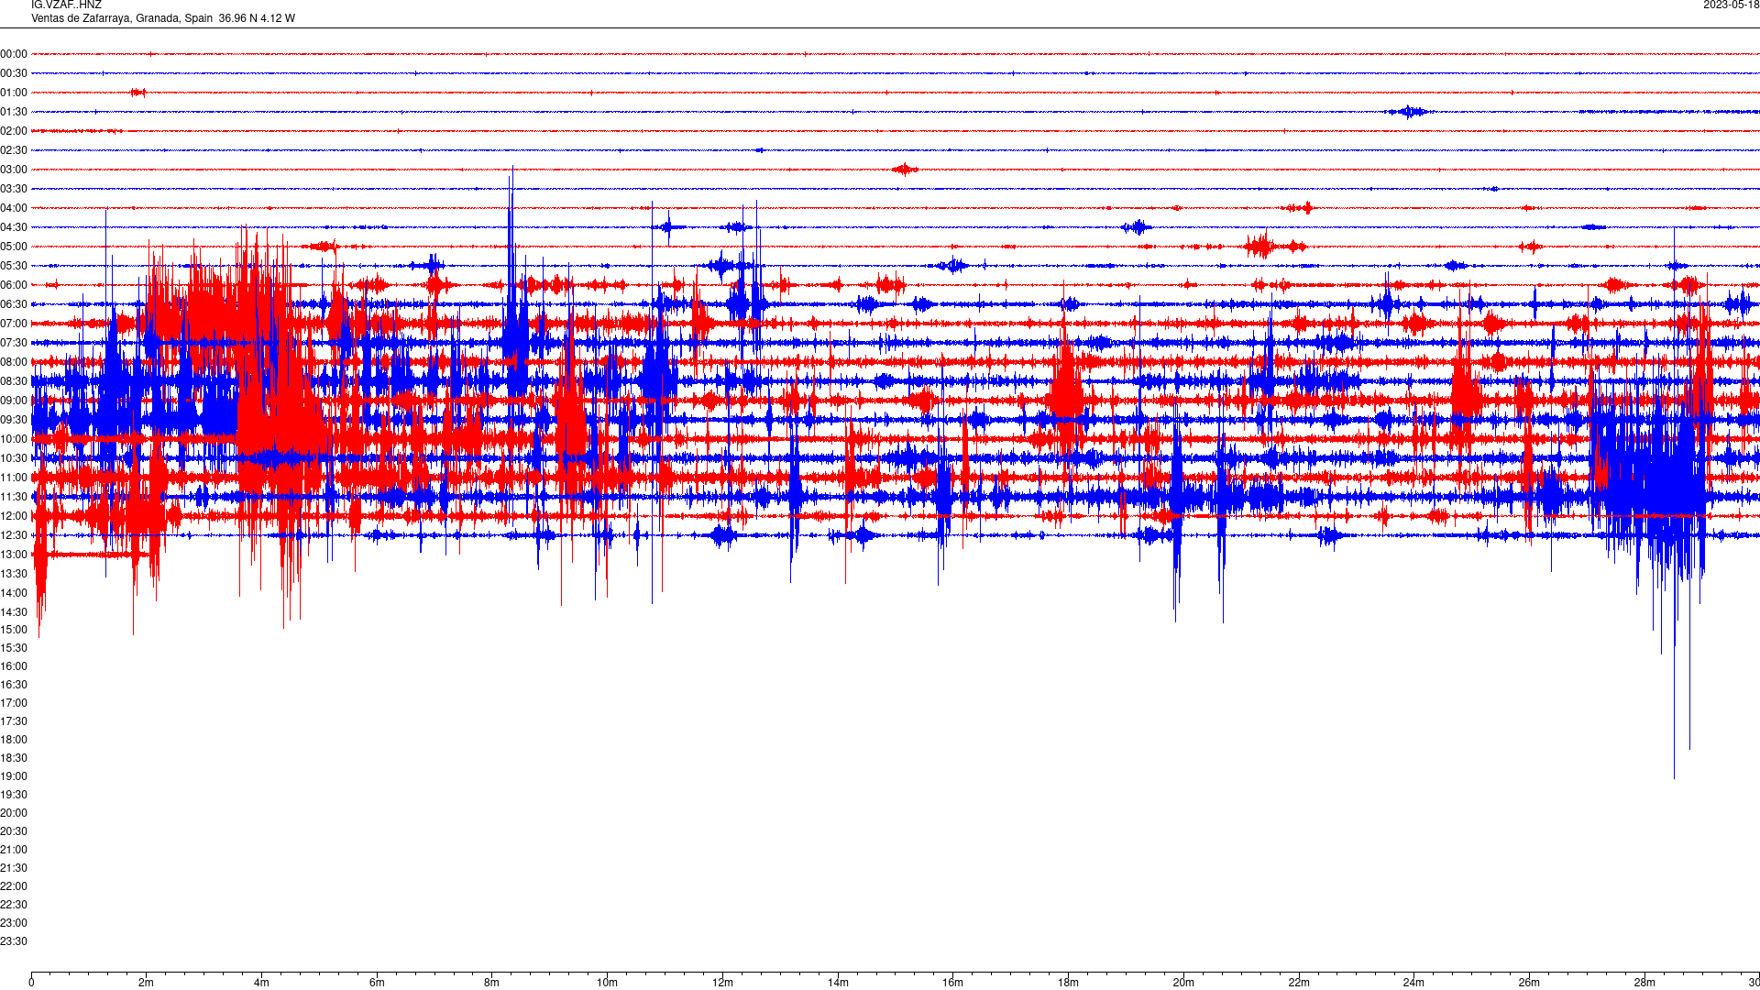Click the 16m tick on the minute axis
Screen dimensions: 1760x990
pos(952,983)
